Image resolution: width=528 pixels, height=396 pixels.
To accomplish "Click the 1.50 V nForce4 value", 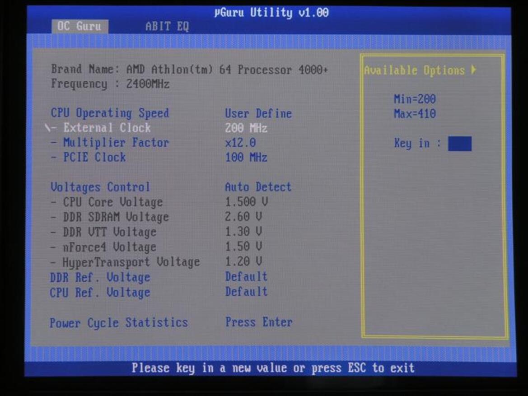I will [243, 247].
